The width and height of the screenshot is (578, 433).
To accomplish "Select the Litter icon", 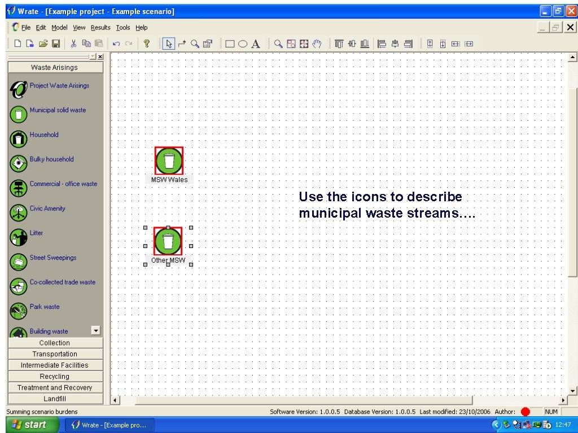I will coord(19,237).
